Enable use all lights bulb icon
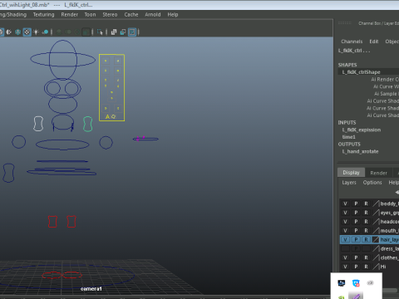This screenshot has width=399, height=299. coord(36,32)
